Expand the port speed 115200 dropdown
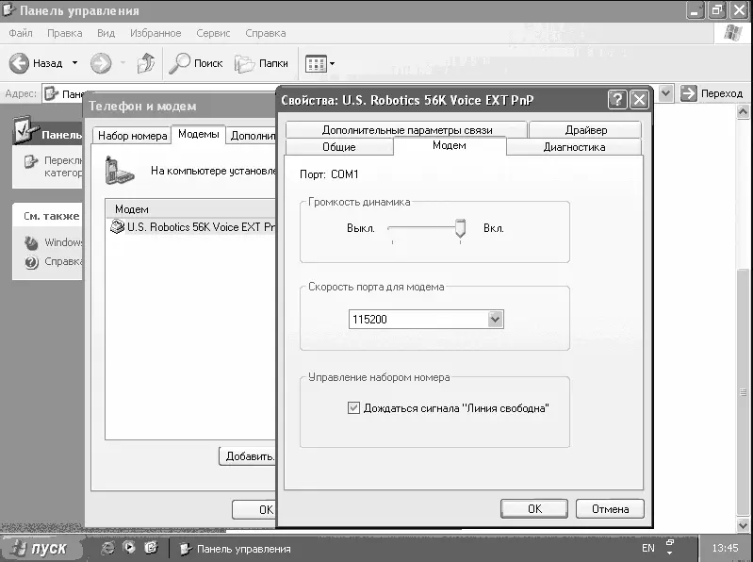The width and height of the screenshot is (753, 562). click(x=496, y=320)
